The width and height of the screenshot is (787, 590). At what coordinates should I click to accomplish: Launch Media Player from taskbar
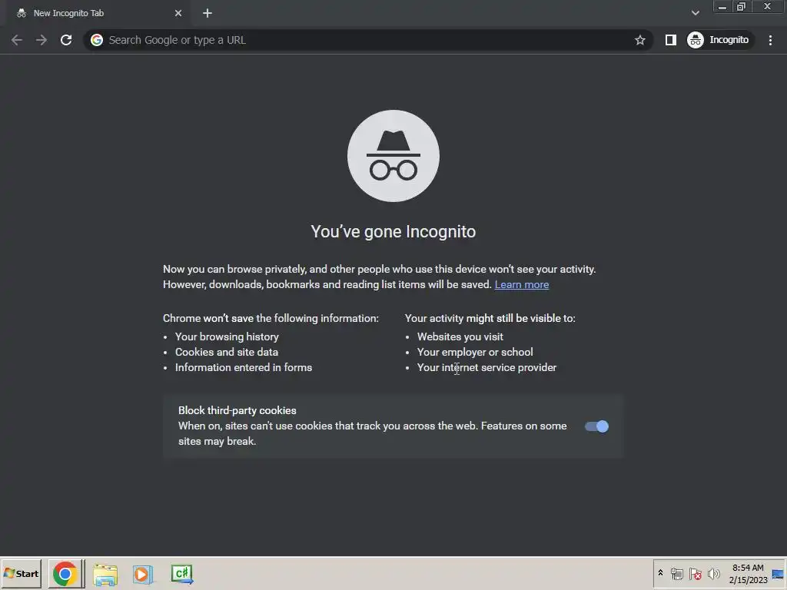[142, 575]
